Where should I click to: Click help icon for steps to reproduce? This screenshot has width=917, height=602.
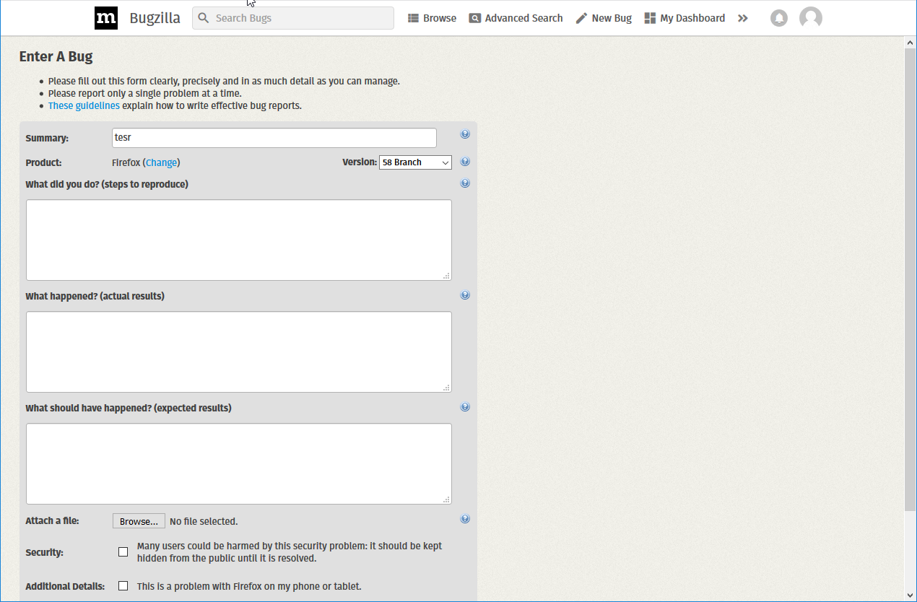coord(465,183)
